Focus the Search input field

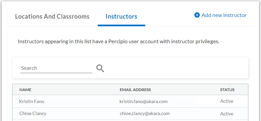pos(56,68)
